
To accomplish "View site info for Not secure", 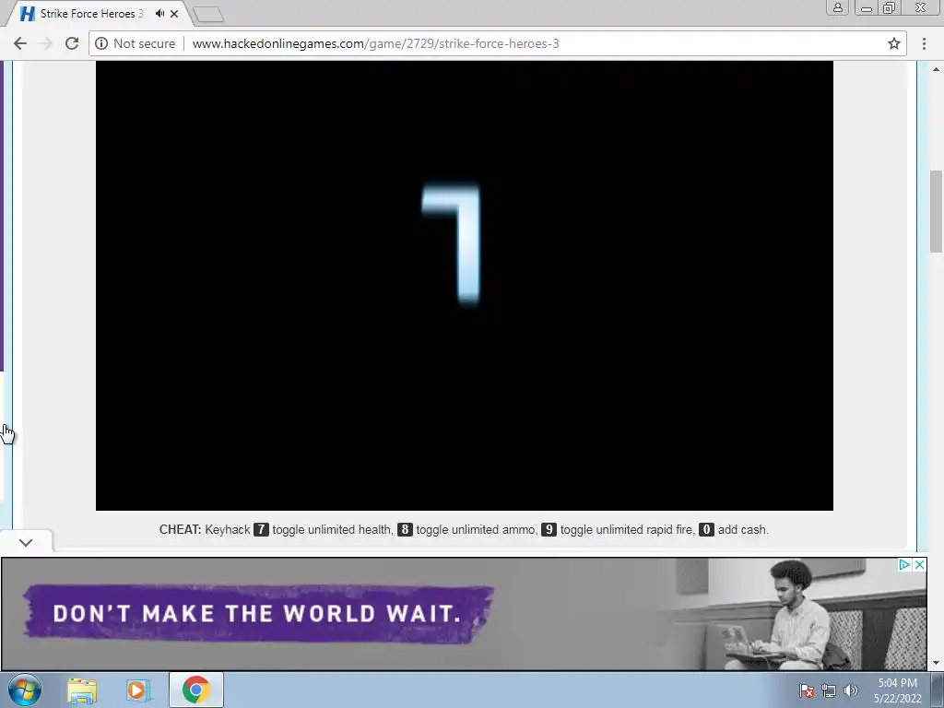I will coord(136,43).
